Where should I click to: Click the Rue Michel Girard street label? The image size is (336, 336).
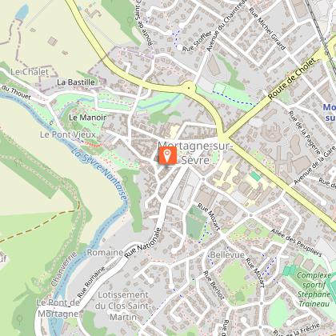click(267, 29)
